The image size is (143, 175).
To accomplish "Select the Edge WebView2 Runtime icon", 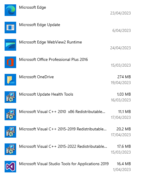I will [10, 45].
